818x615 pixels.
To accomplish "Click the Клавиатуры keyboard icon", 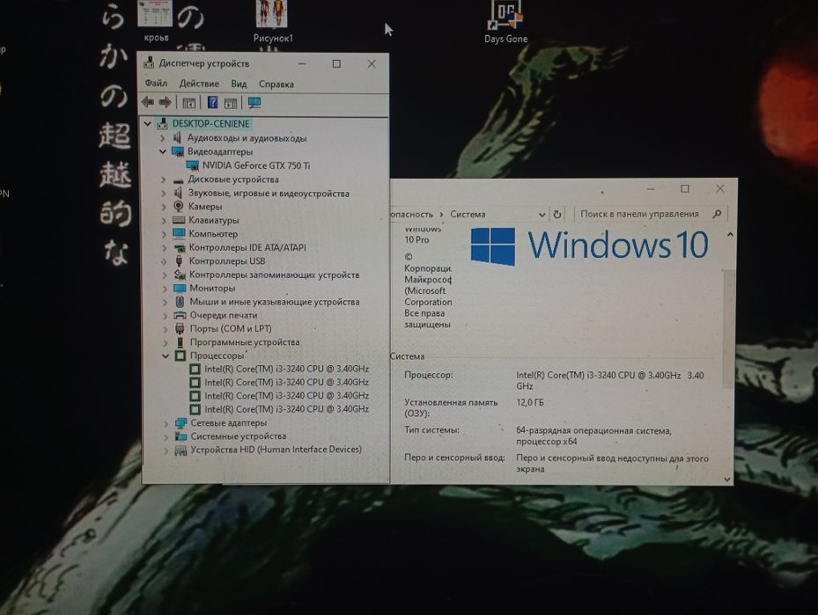I will coord(179,220).
